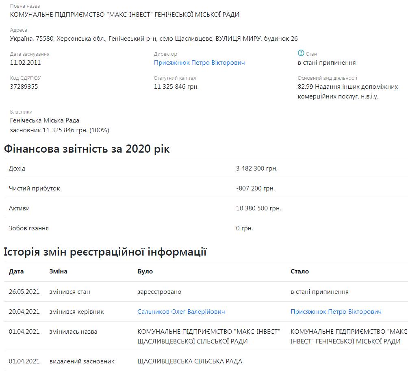Click the 26.05.2021 history entry date
Screen dimensions: 408x374
24,292
